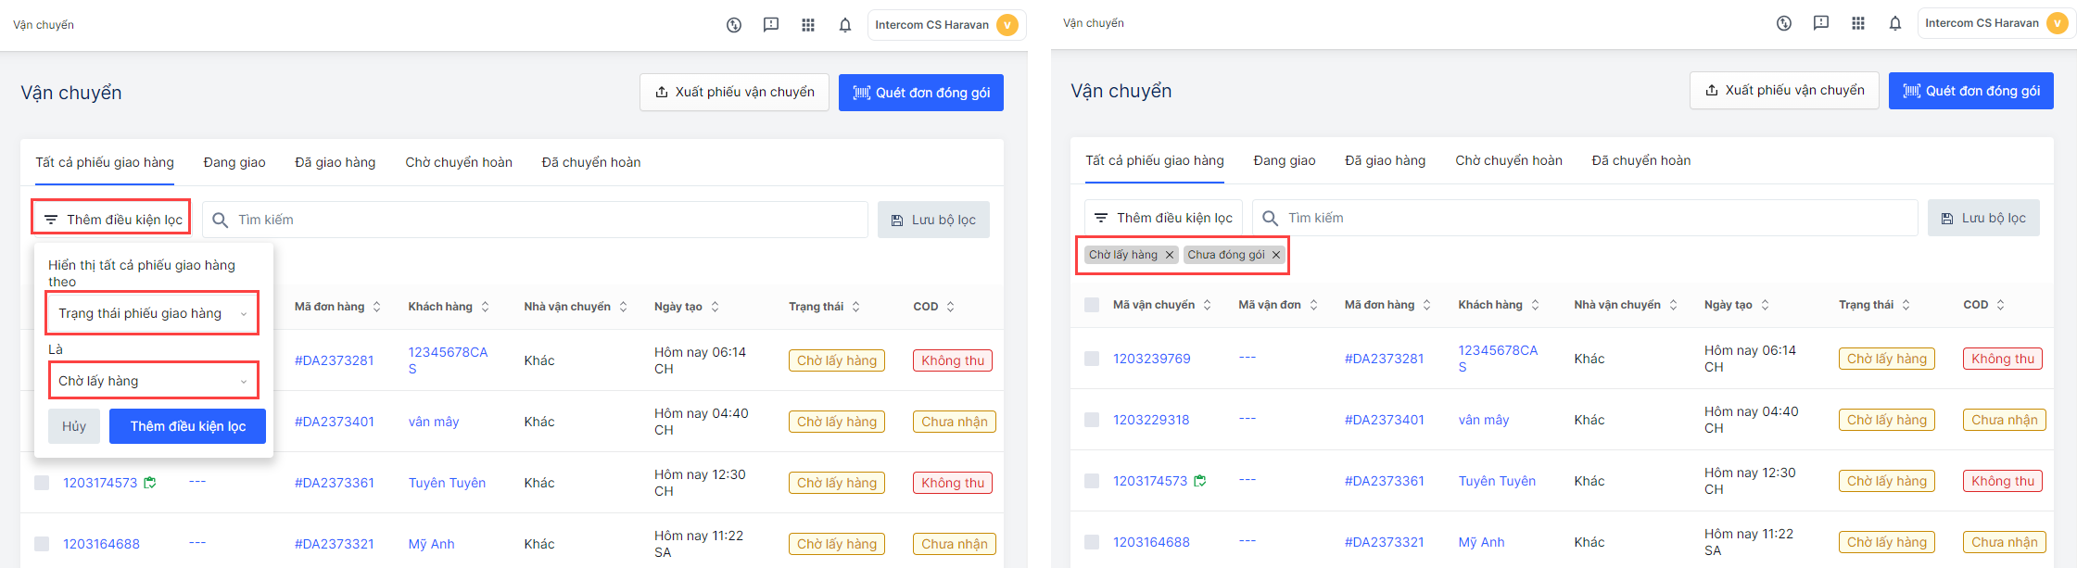2077x568 pixels.
Task: Open 'Thêm điều kiện lọc' filter in left screenshot
Action: coord(112,219)
